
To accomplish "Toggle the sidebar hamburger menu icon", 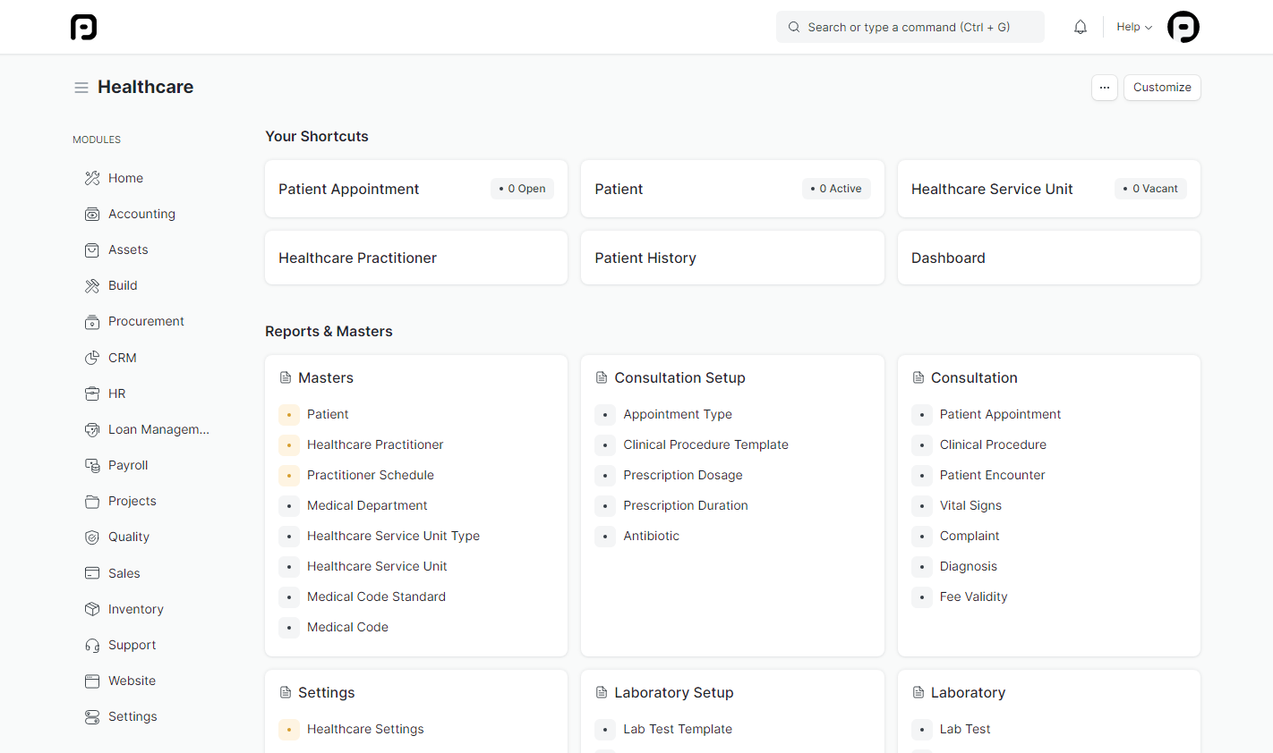I will tap(81, 88).
